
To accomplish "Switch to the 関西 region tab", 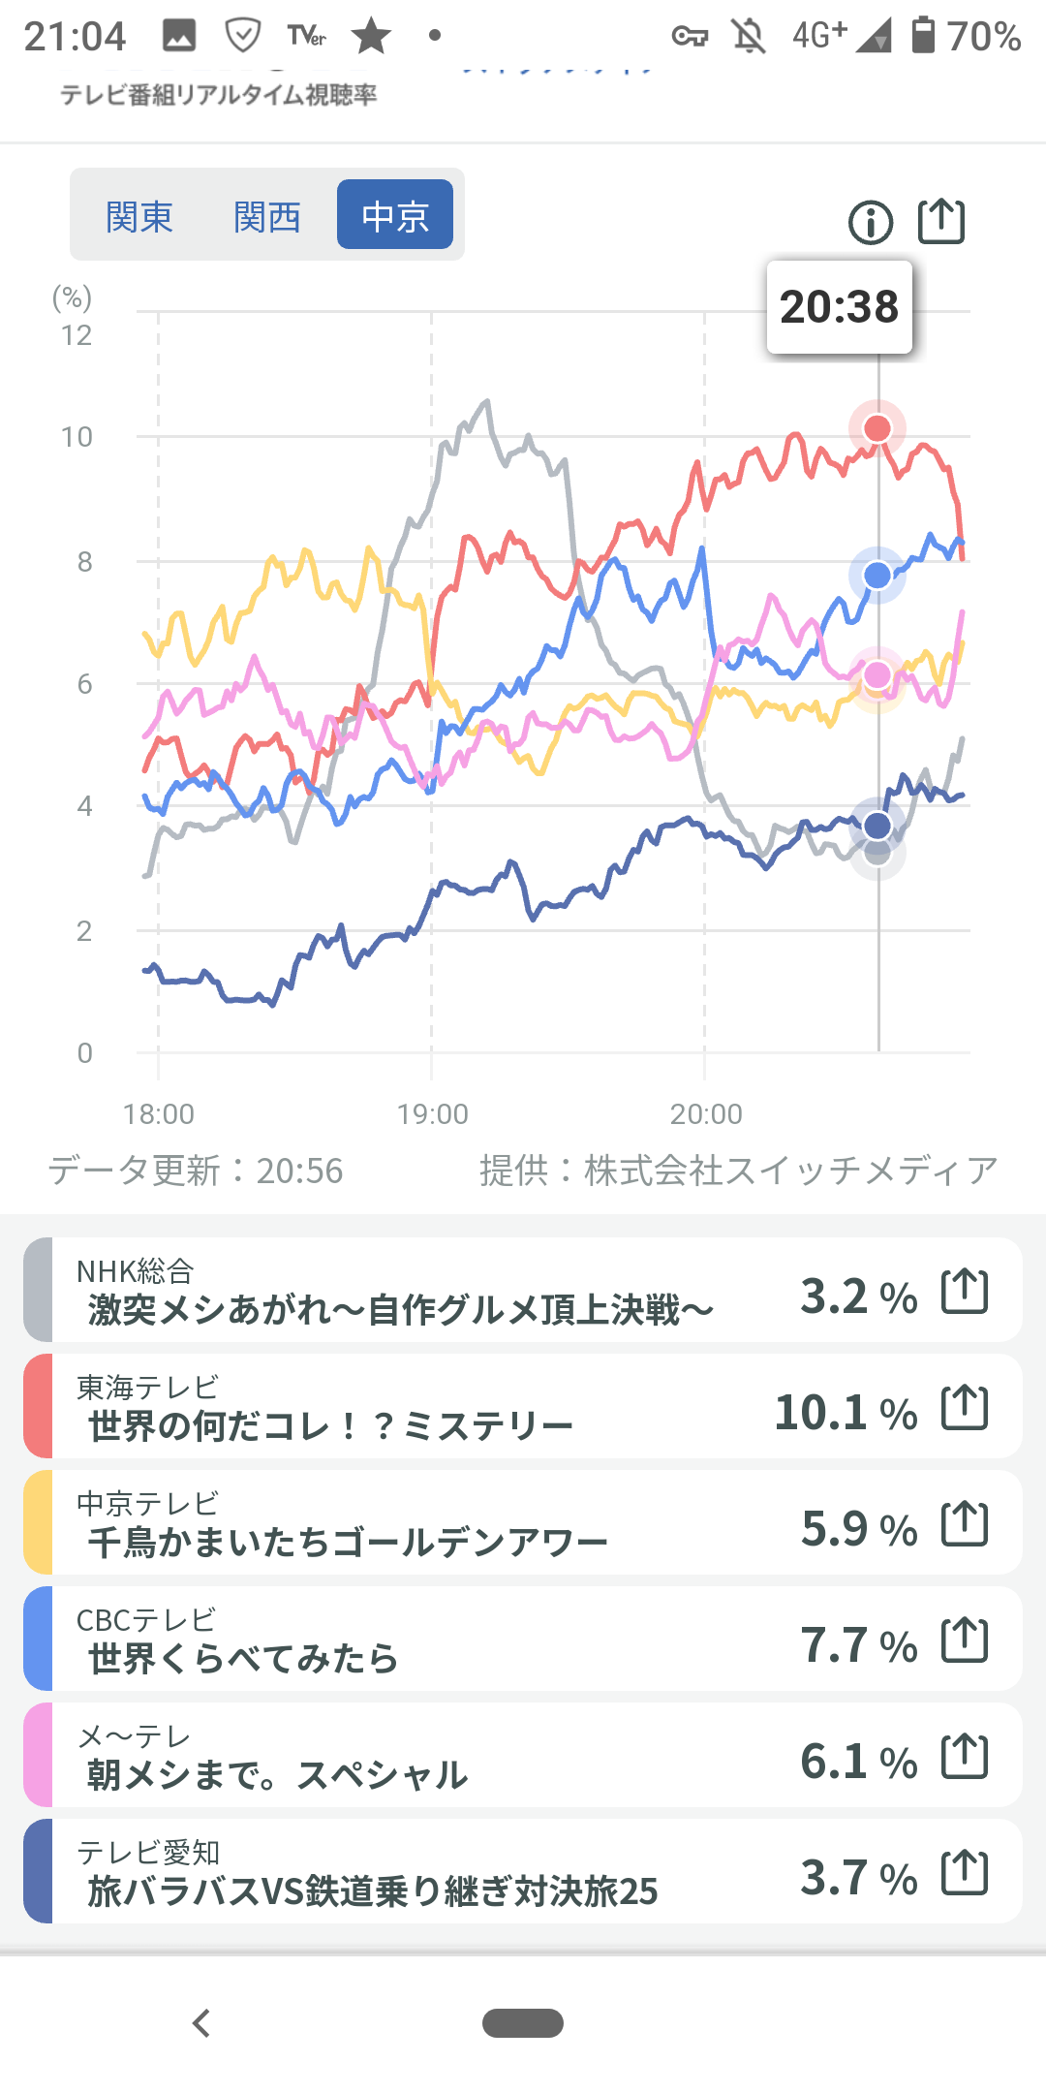I will point(267,216).
